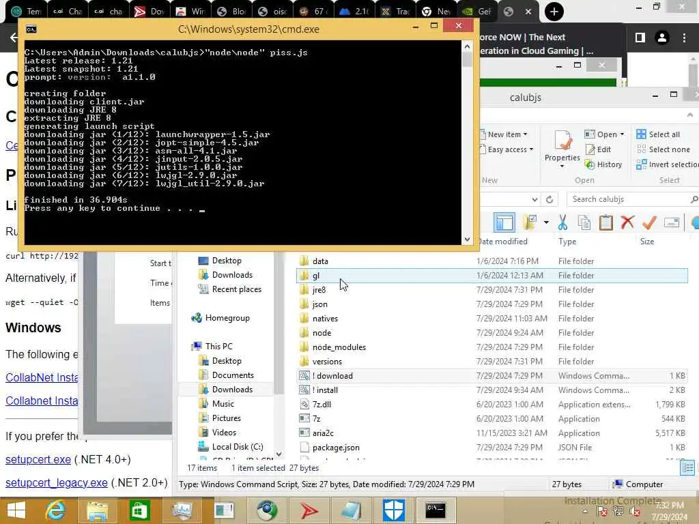Click the Rename icon in Explorer toolbar
This screenshot has width=699, height=524.
pos(672,222)
